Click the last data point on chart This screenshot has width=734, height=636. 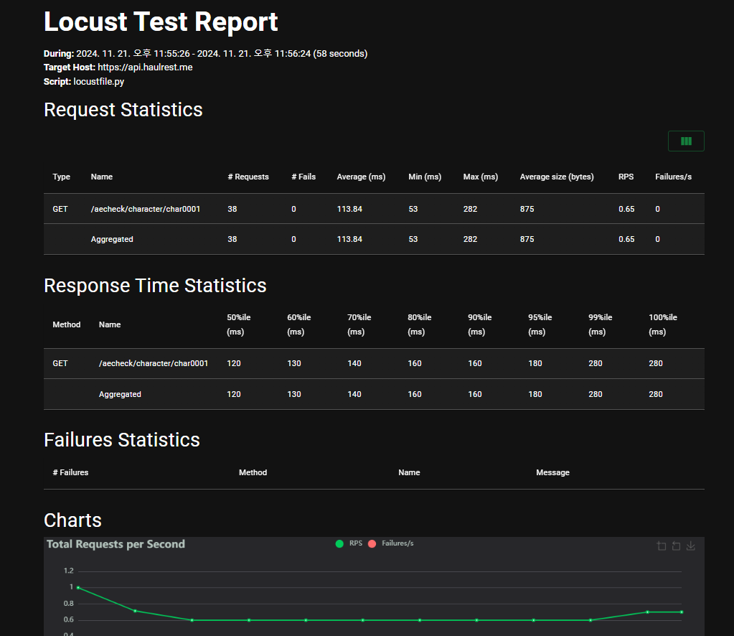tap(681, 612)
